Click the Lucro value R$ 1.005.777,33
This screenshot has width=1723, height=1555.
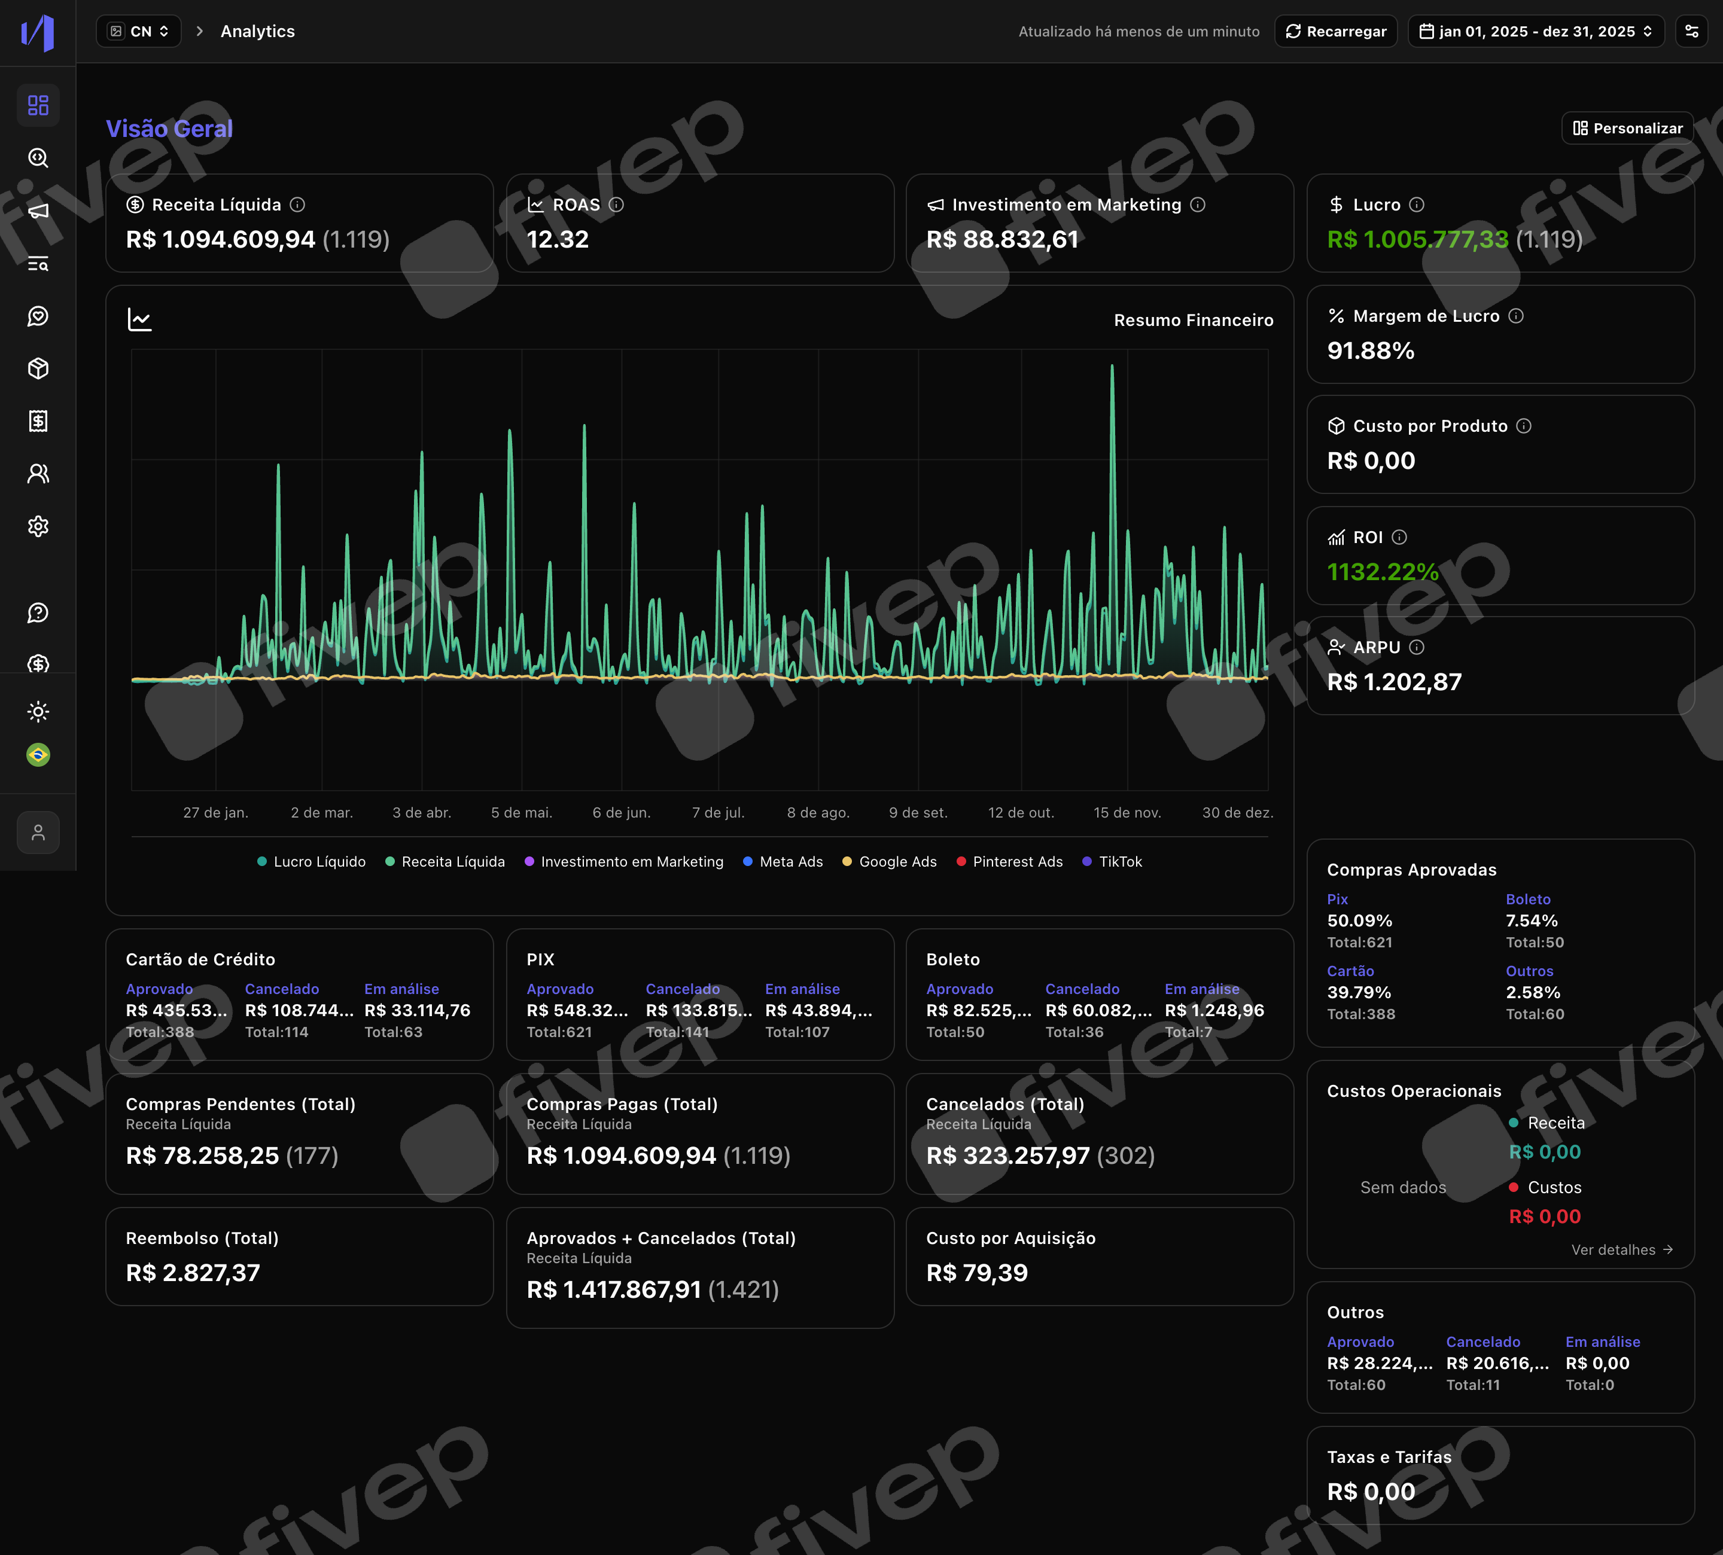(1418, 239)
